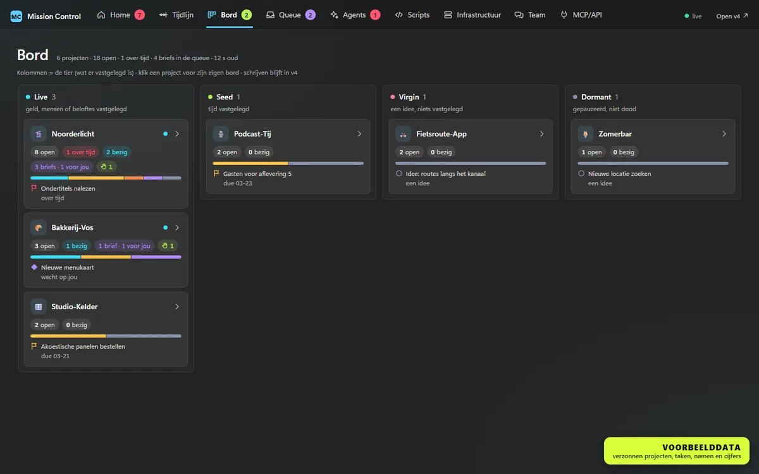Click the Agents badge showing 1
Screen dimensions: 759x474
pos(375,15)
